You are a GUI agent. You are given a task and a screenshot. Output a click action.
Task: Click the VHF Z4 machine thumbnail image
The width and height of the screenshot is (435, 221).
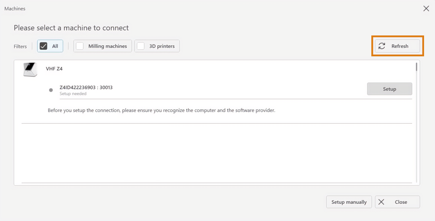(30, 70)
